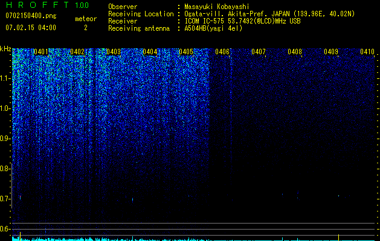Click the yellow meteor marker before 0401

click(x=20, y=236)
